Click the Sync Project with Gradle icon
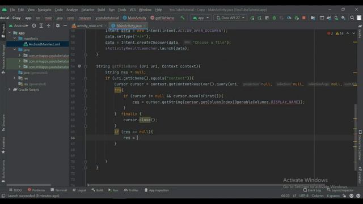363x204 pixels. [x=329, y=18]
